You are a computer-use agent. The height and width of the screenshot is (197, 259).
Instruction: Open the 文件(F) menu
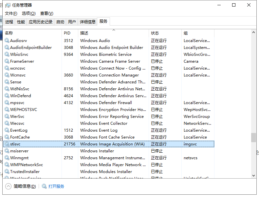click(x=11, y=13)
